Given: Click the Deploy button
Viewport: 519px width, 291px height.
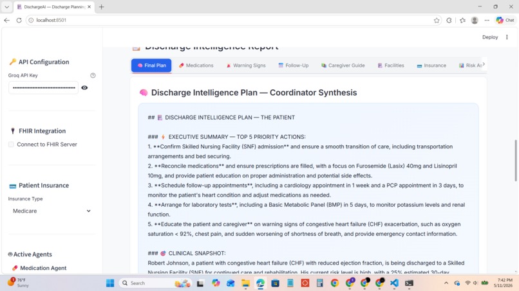Looking at the screenshot, I should click(490, 37).
